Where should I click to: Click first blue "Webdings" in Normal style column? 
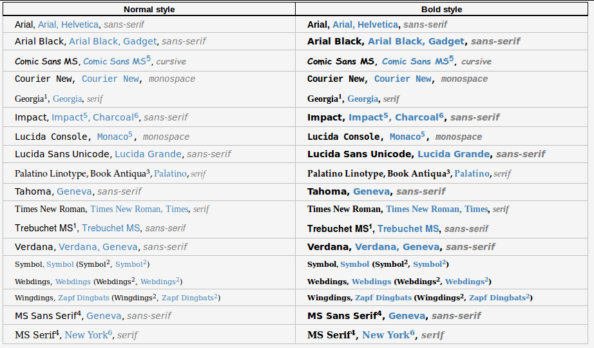(x=73, y=282)
